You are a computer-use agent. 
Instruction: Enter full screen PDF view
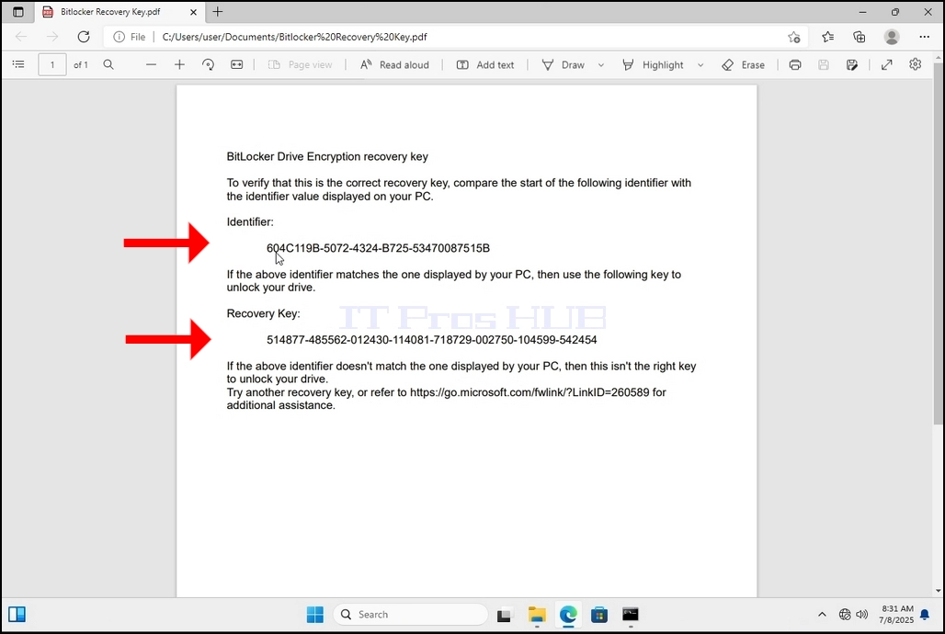886,64
